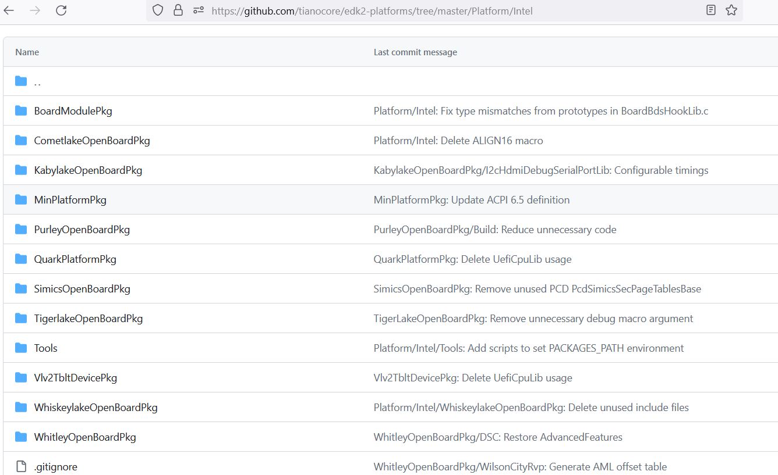778x475 pixels.
Task: Open the shield tracking protection icon
Action: [x=158, y=10]
